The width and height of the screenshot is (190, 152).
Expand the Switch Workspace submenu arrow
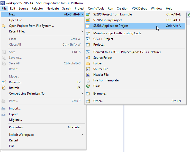pos(82,135)
